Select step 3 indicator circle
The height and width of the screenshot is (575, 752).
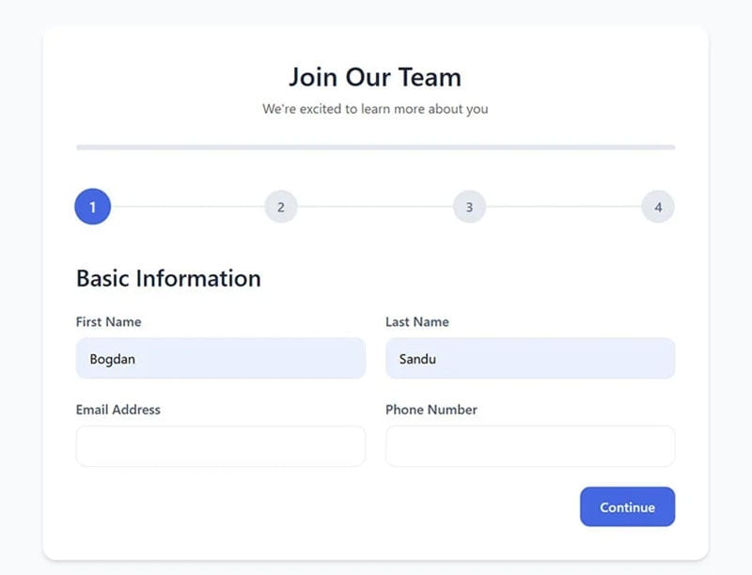tap(469, 207)
